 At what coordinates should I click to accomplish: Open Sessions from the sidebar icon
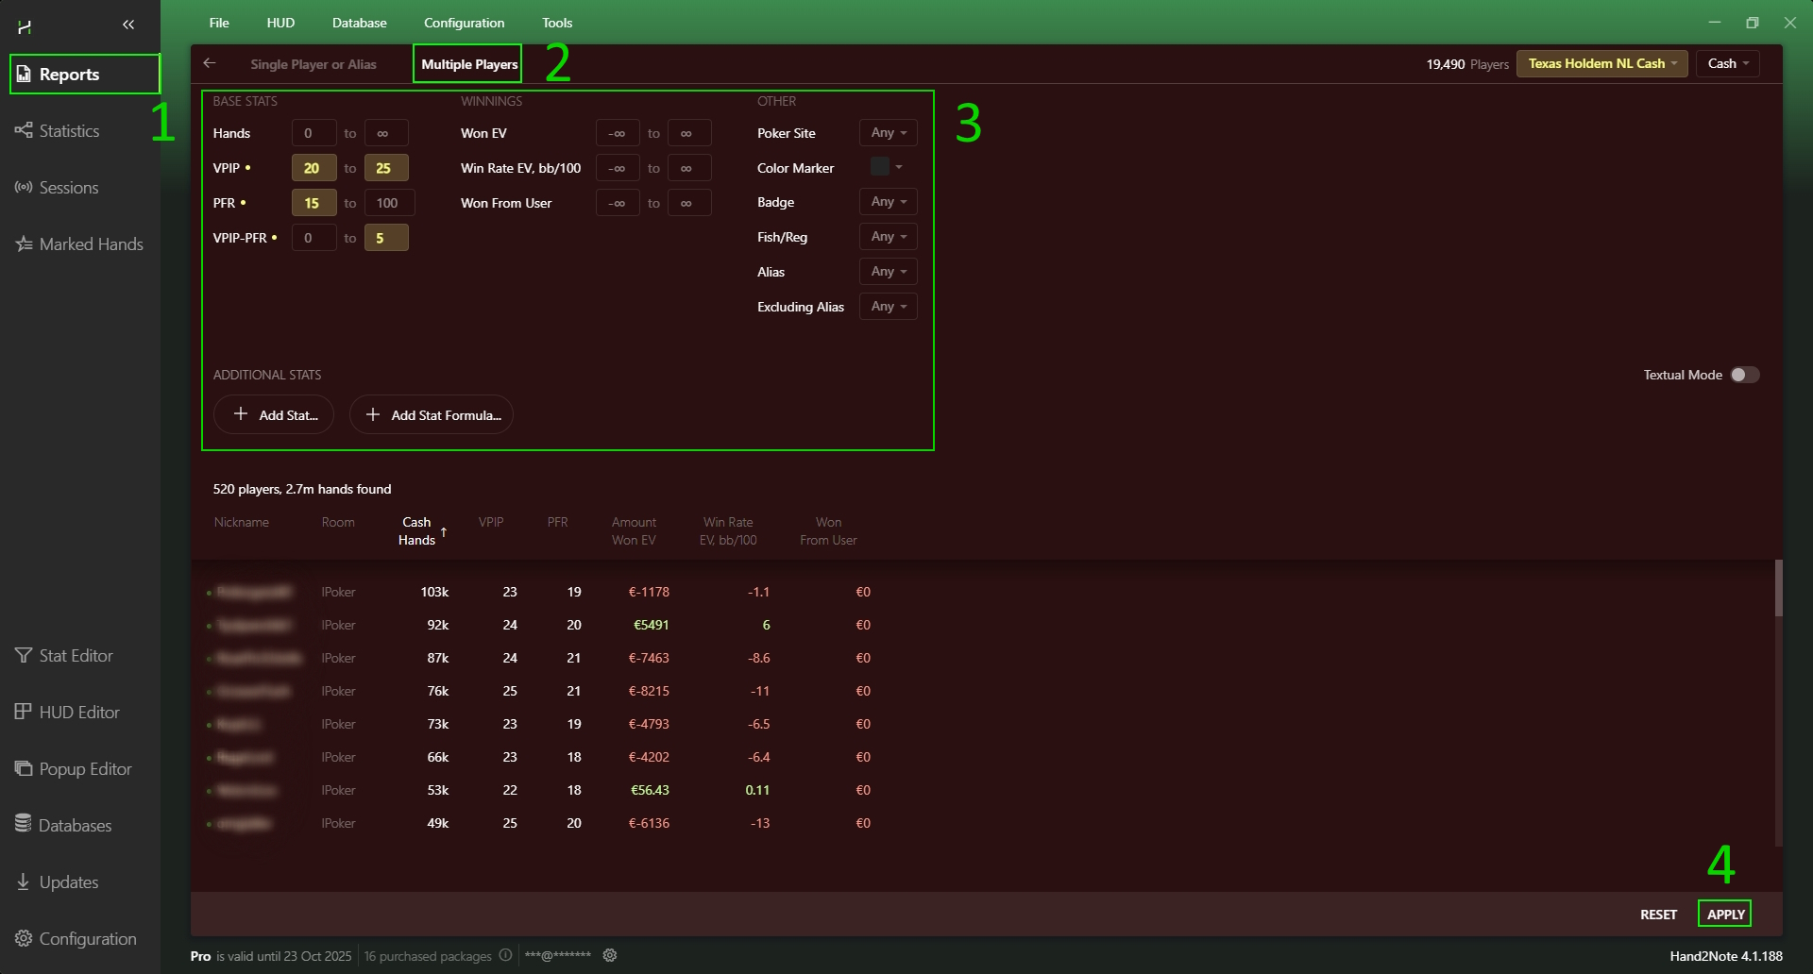point(24,187)
